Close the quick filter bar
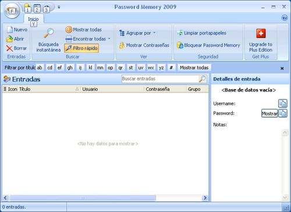This screenshot has height=212, width=291. coord(282,68)
